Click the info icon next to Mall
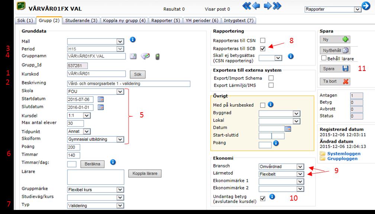375x214 pixels. pyautogui.click(x=133, y=39)
